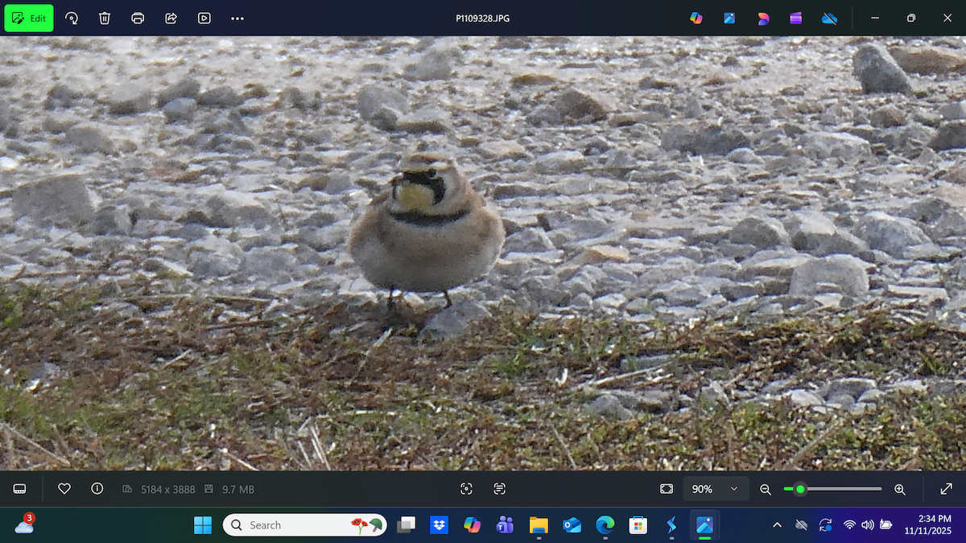Enter fullscreen with the expand arrows icon
The image size is (966, 543).
pos(947,489)
